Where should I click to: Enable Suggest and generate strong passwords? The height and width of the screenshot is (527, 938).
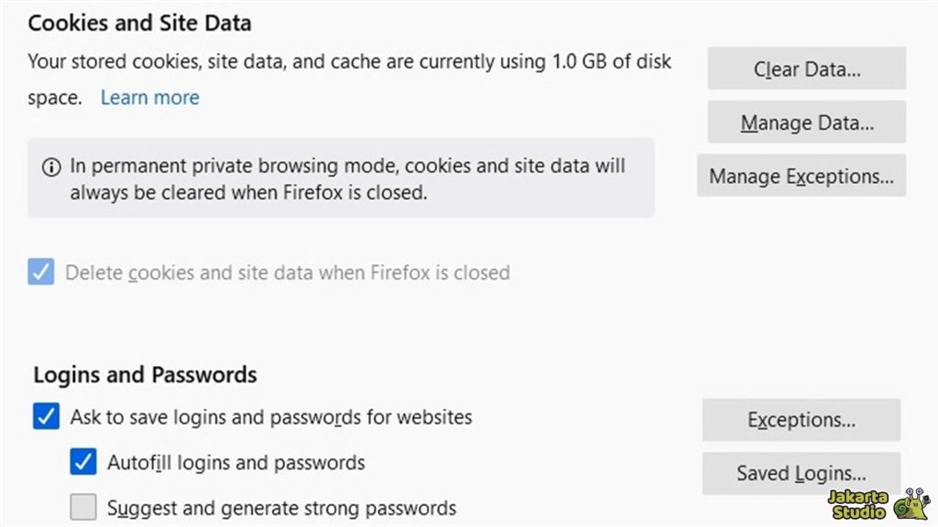(x=83, y=507)
